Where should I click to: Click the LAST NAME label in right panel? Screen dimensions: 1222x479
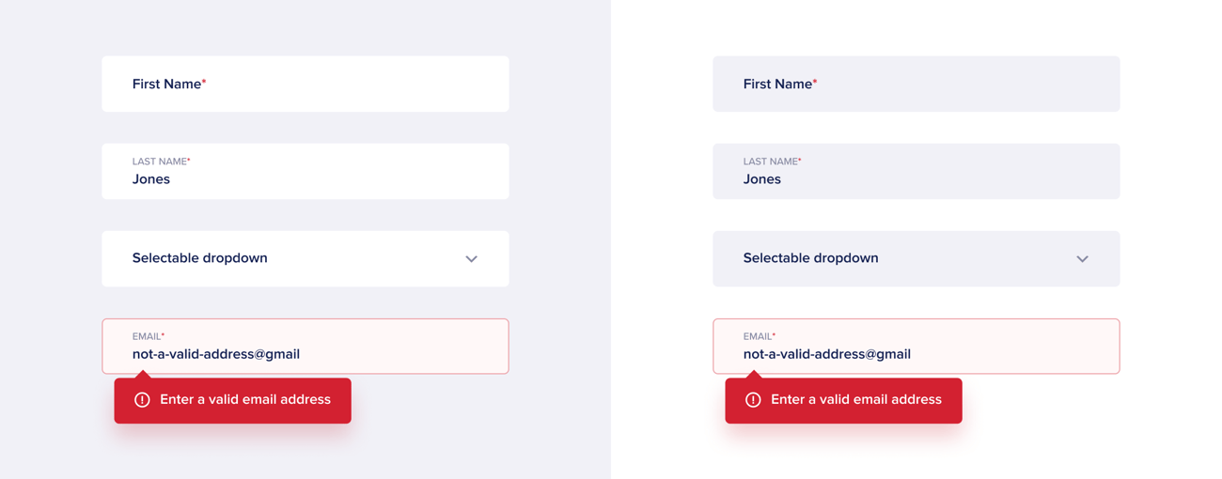[x=770, y=162]
